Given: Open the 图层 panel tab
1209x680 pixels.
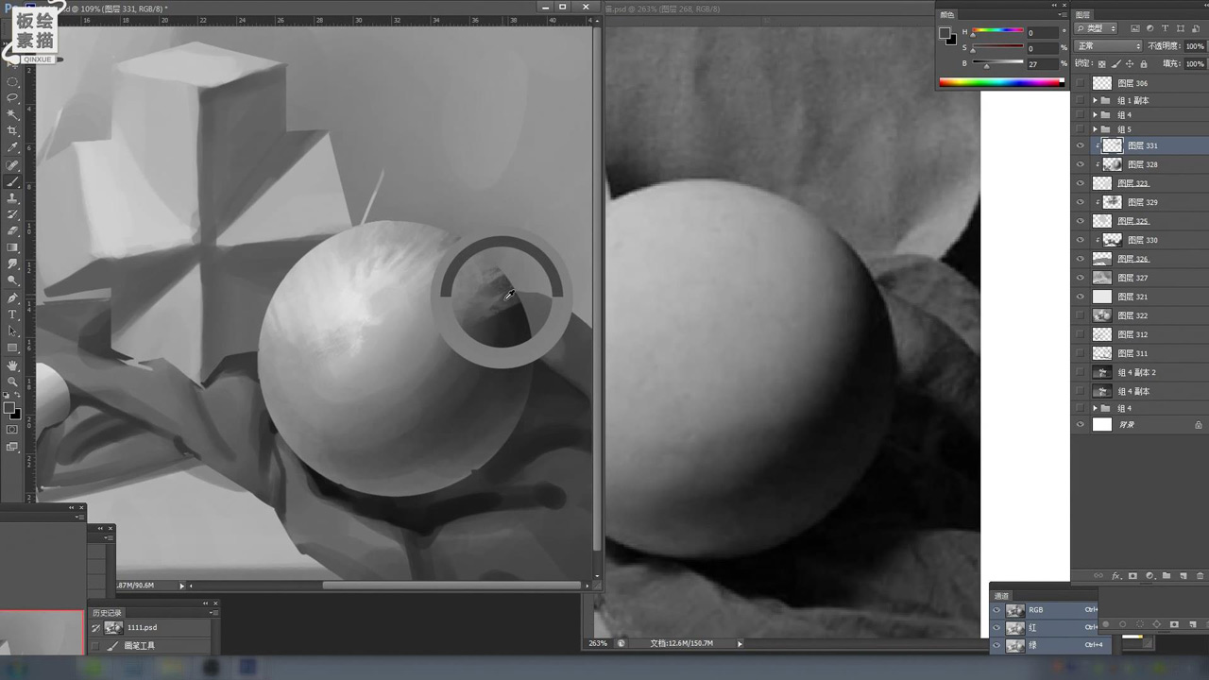Looking at the screenshot, I should click(1083, 15).
